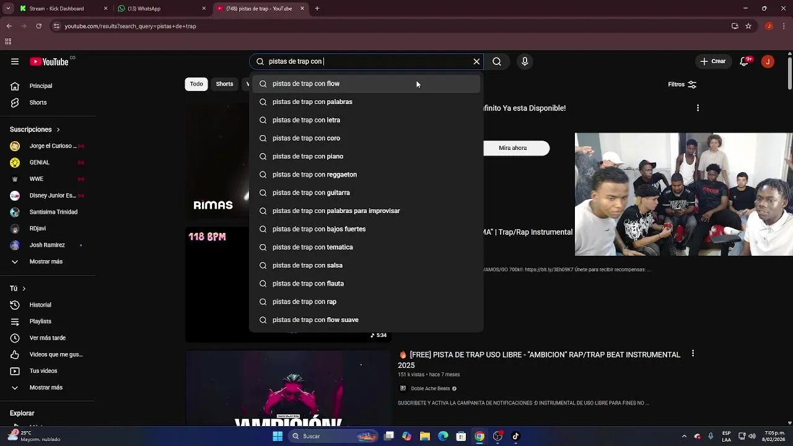Reload the page

pos(38,26)
